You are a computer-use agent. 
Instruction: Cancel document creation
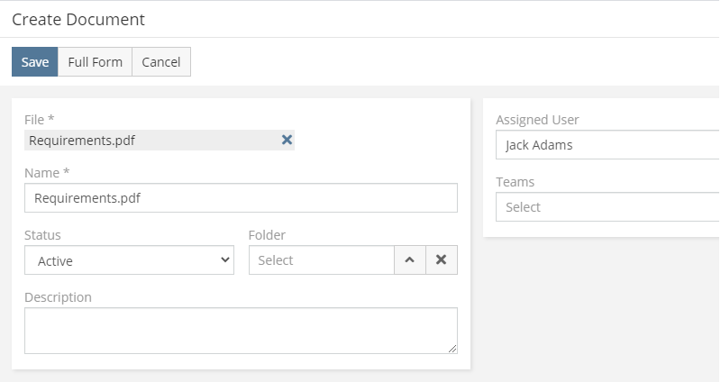tap(161, 61)
